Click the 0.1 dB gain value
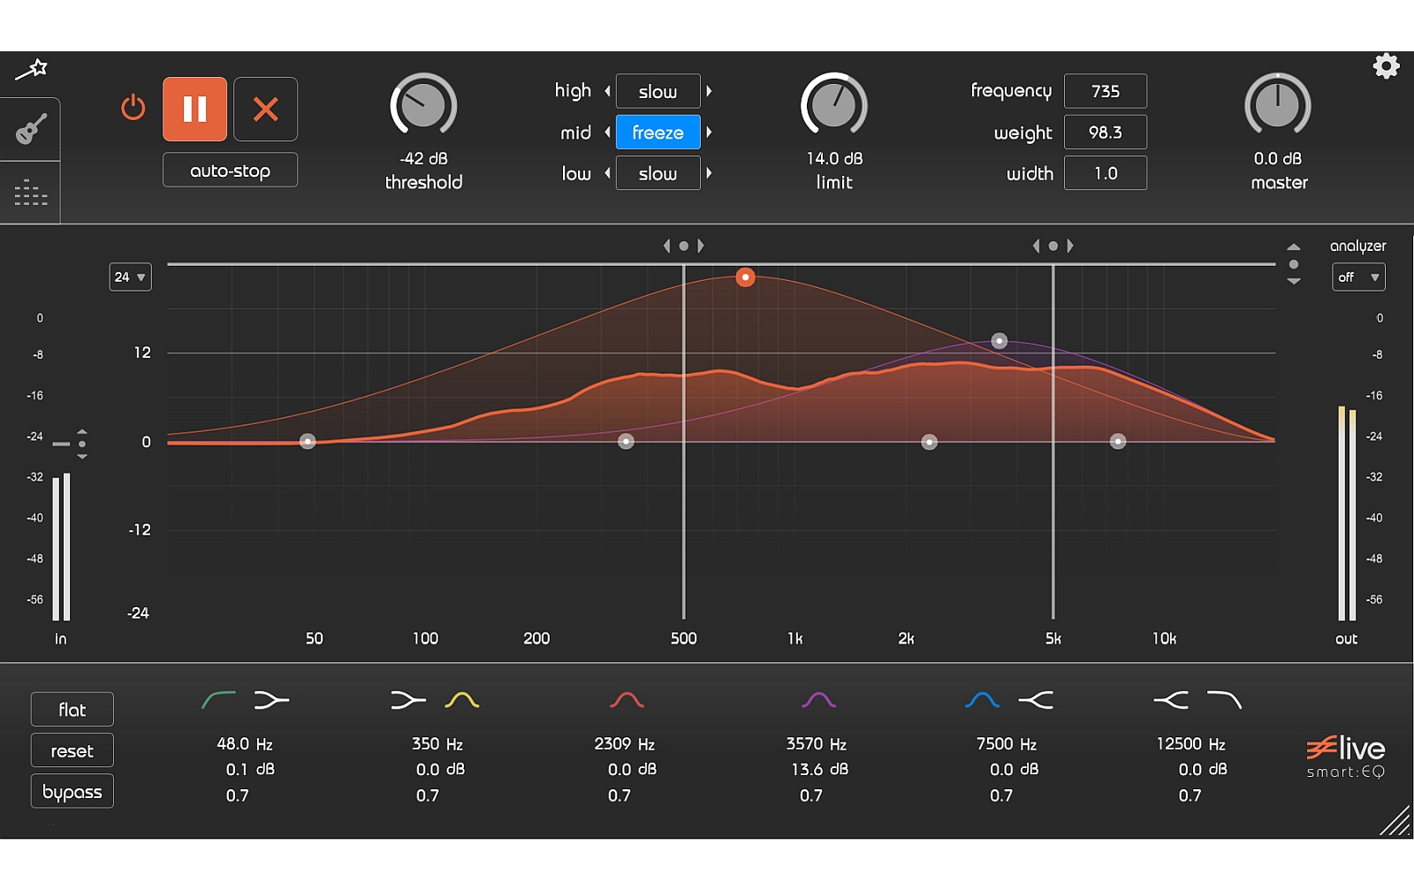 coord(250,770)
